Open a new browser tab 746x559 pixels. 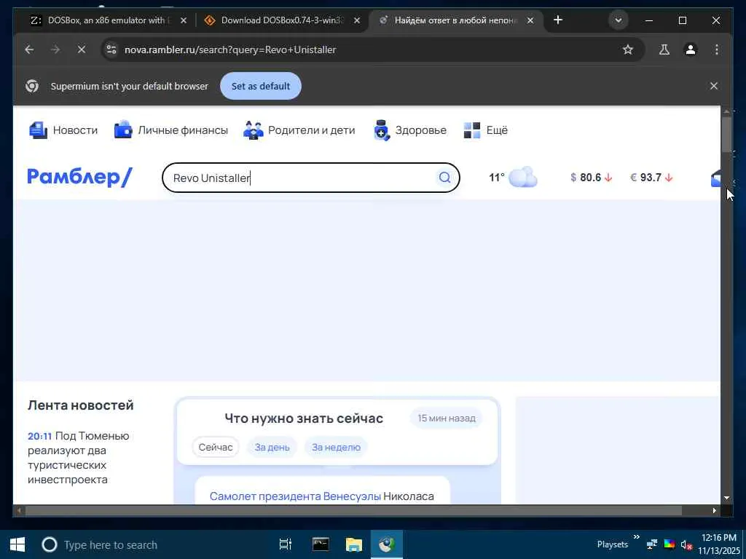tap(558, 20)
